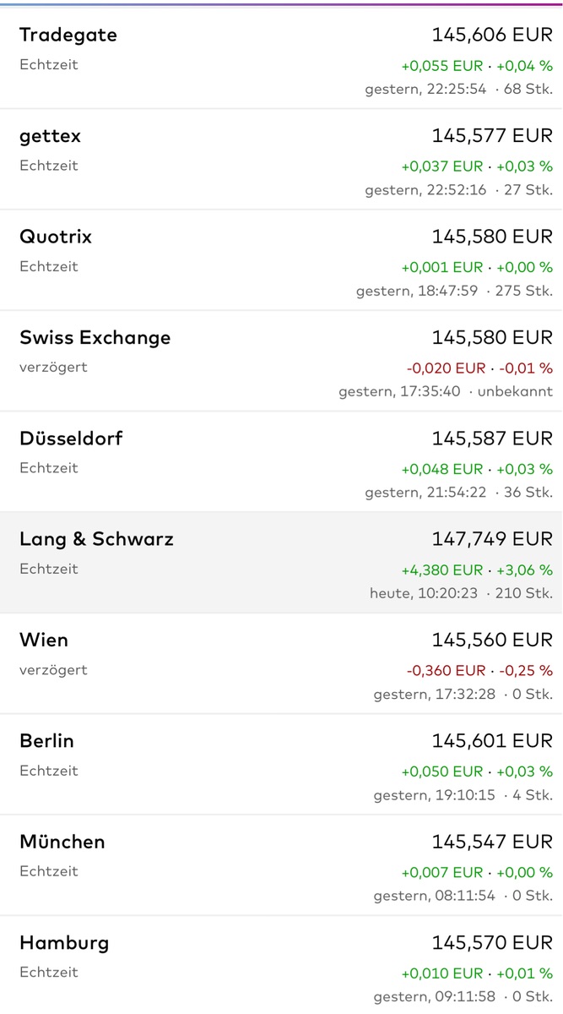Click the 147,749 EUR price
The height and width of the screenshot is (1014, 563).
click(x=492, y=539)
